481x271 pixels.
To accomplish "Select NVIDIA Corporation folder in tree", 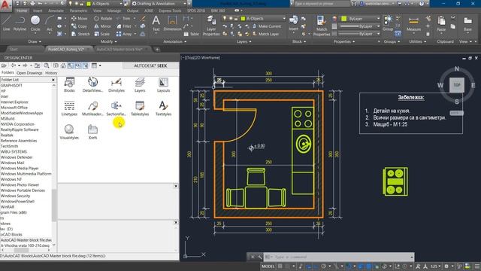I will click(x=17, y=124).
